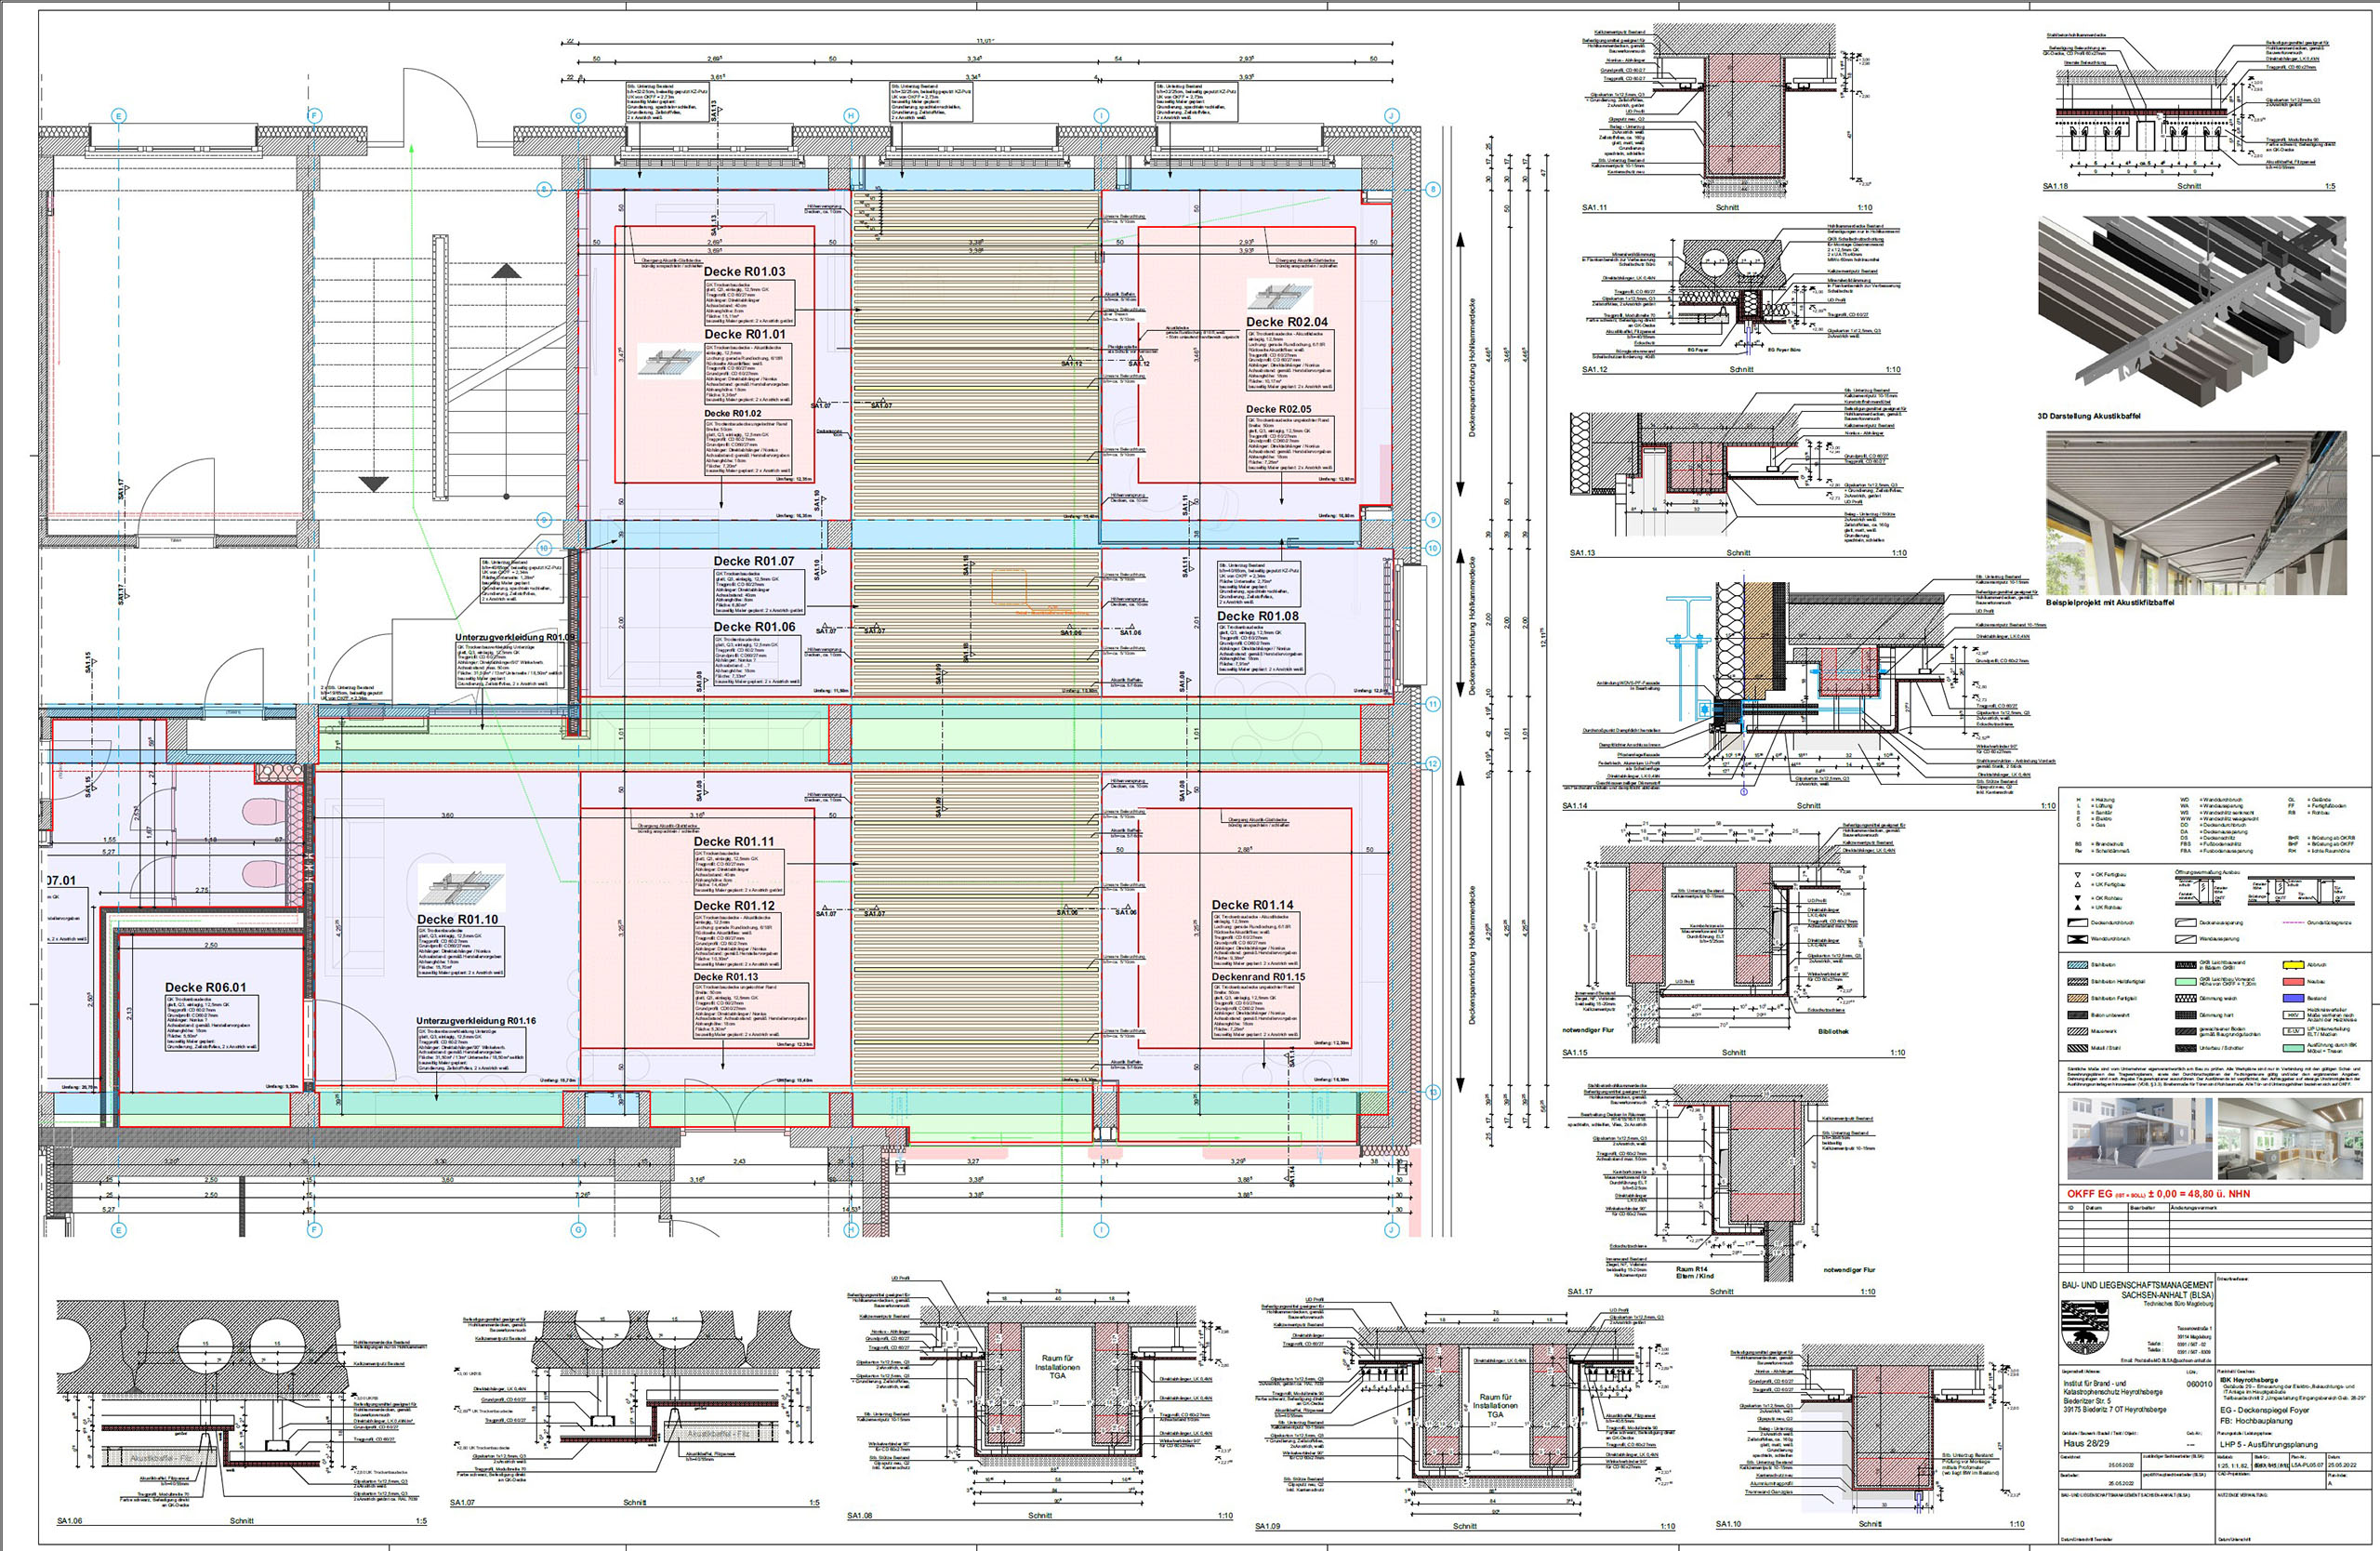Click the '060010' property number
The image size is (2380, 1551).
point(2200,1385)
